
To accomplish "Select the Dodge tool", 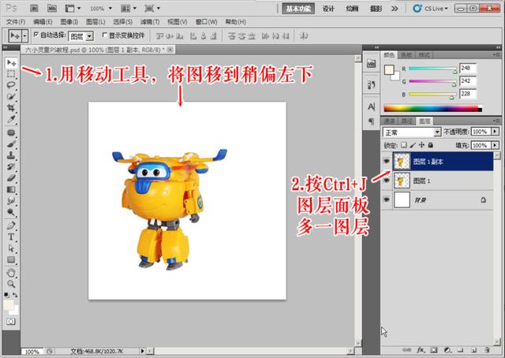I will 11,212.
